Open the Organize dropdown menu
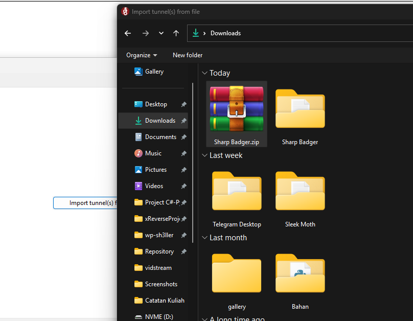Screen dimensions: 413x321 click(x=142, y=55)
